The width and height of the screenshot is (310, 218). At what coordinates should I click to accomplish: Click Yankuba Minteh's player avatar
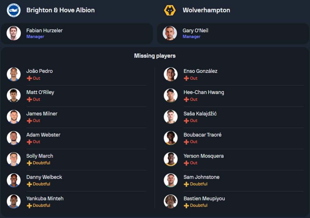[x=14, y=202]
